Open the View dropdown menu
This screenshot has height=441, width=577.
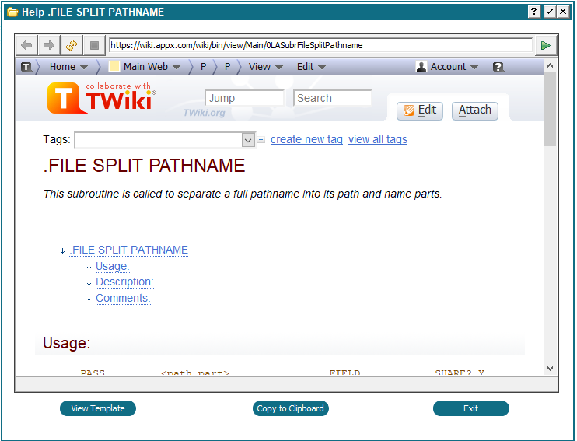pyautogui.click(x=266, y=67)
